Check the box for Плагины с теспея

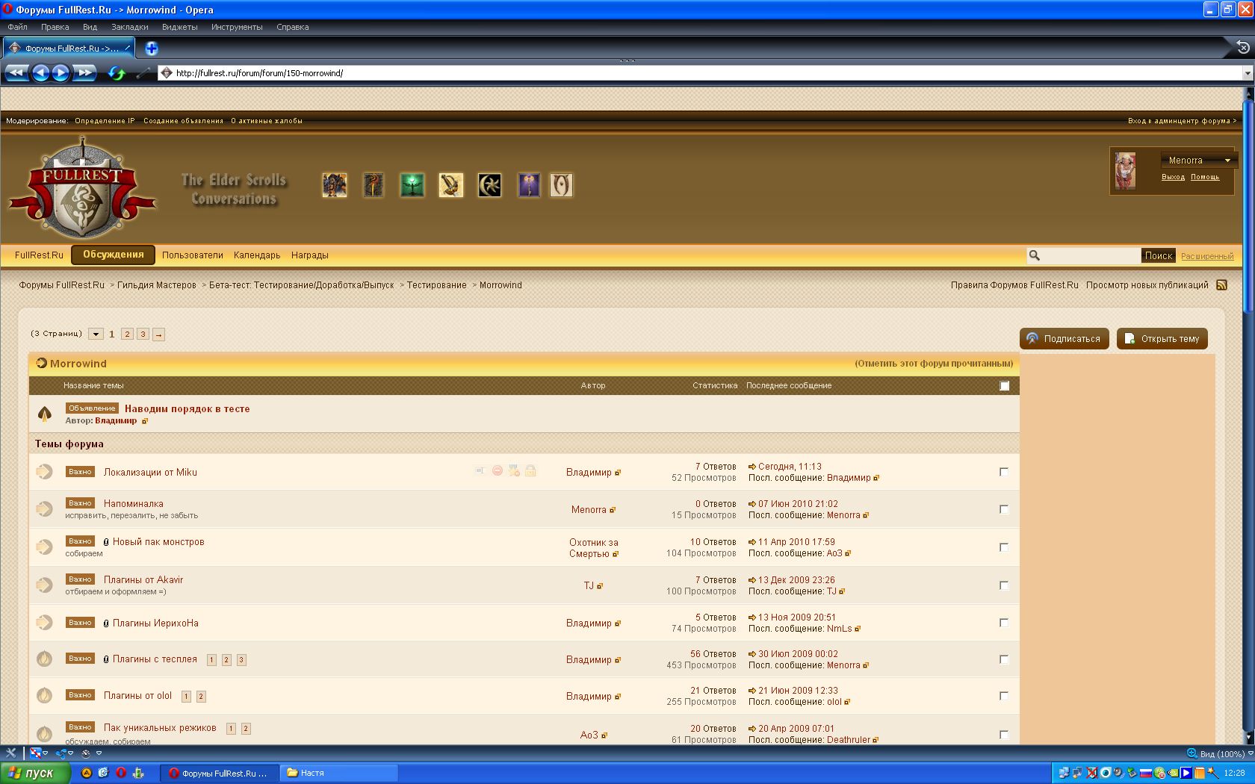1004,659
